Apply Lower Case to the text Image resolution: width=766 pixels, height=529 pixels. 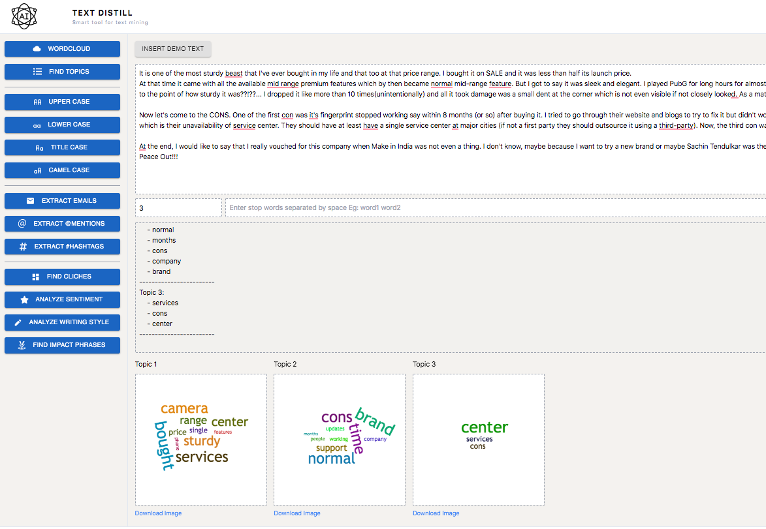[x=62, y=125]
